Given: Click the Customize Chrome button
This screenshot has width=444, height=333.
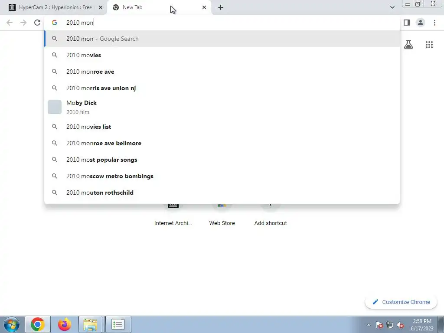Looking at the screenshot, I should (x=401, y=302).
